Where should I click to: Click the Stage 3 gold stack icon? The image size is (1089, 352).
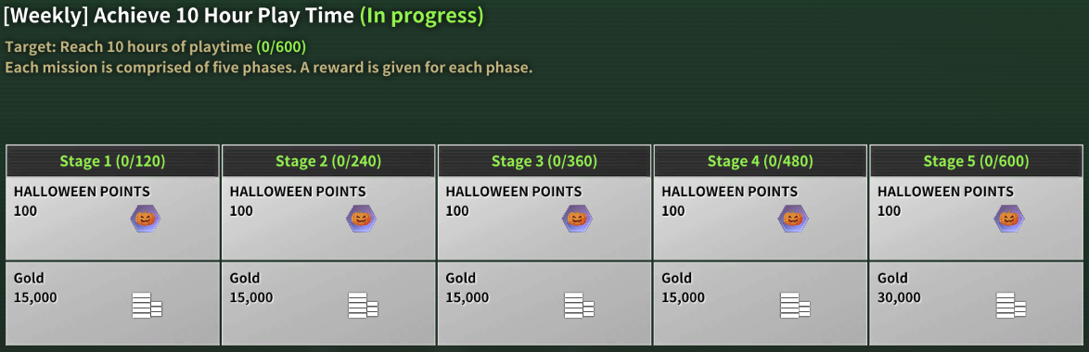pos(579,306)
